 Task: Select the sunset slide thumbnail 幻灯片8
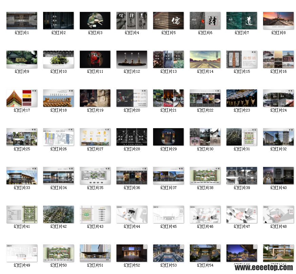tap(278, 21)
